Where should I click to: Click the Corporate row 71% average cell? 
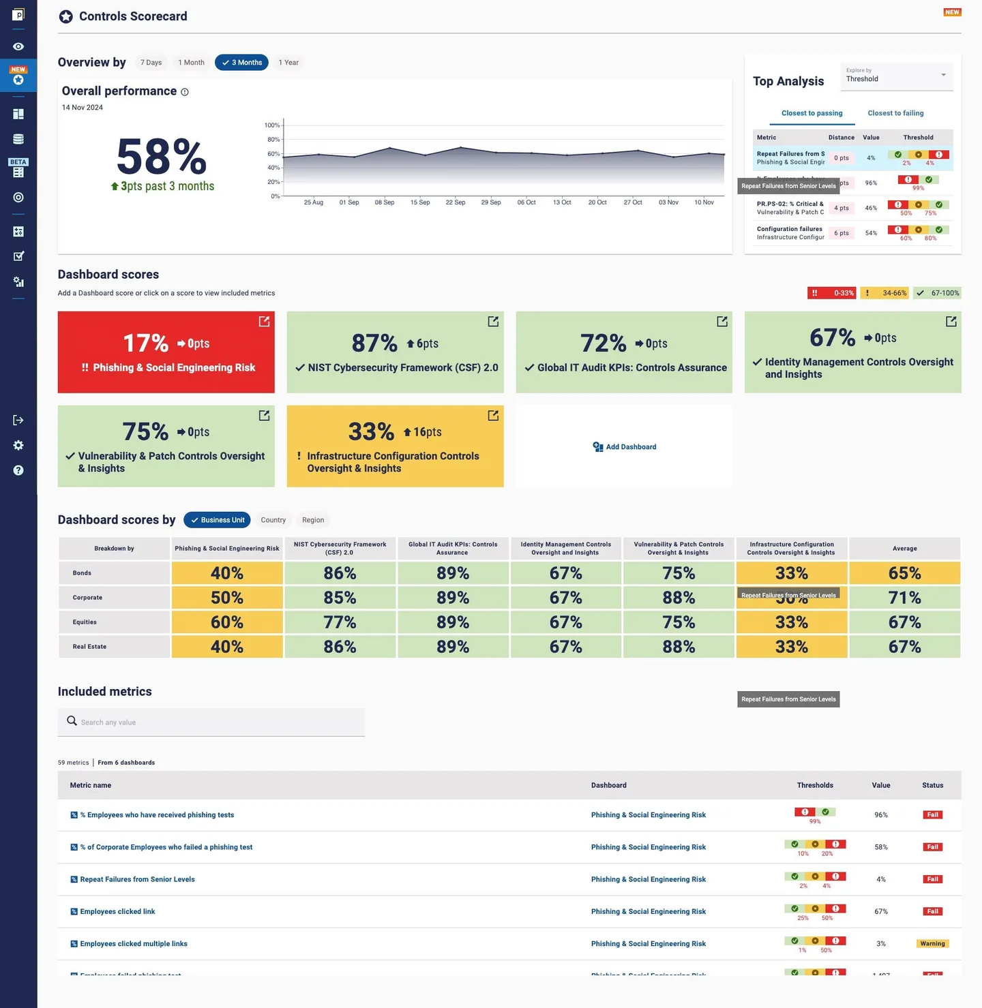904,598
